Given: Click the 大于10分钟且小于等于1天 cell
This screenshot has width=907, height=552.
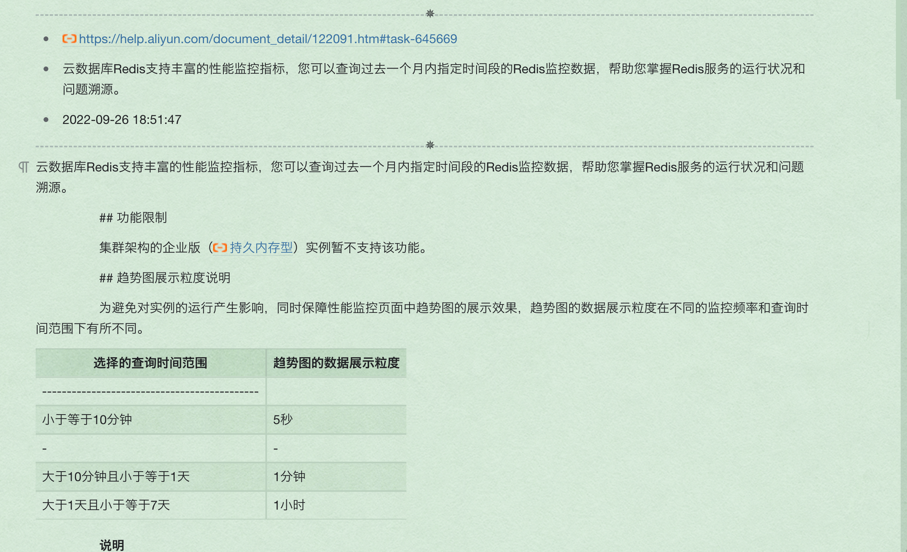Looking at the screenshot, I should point(116,477).
